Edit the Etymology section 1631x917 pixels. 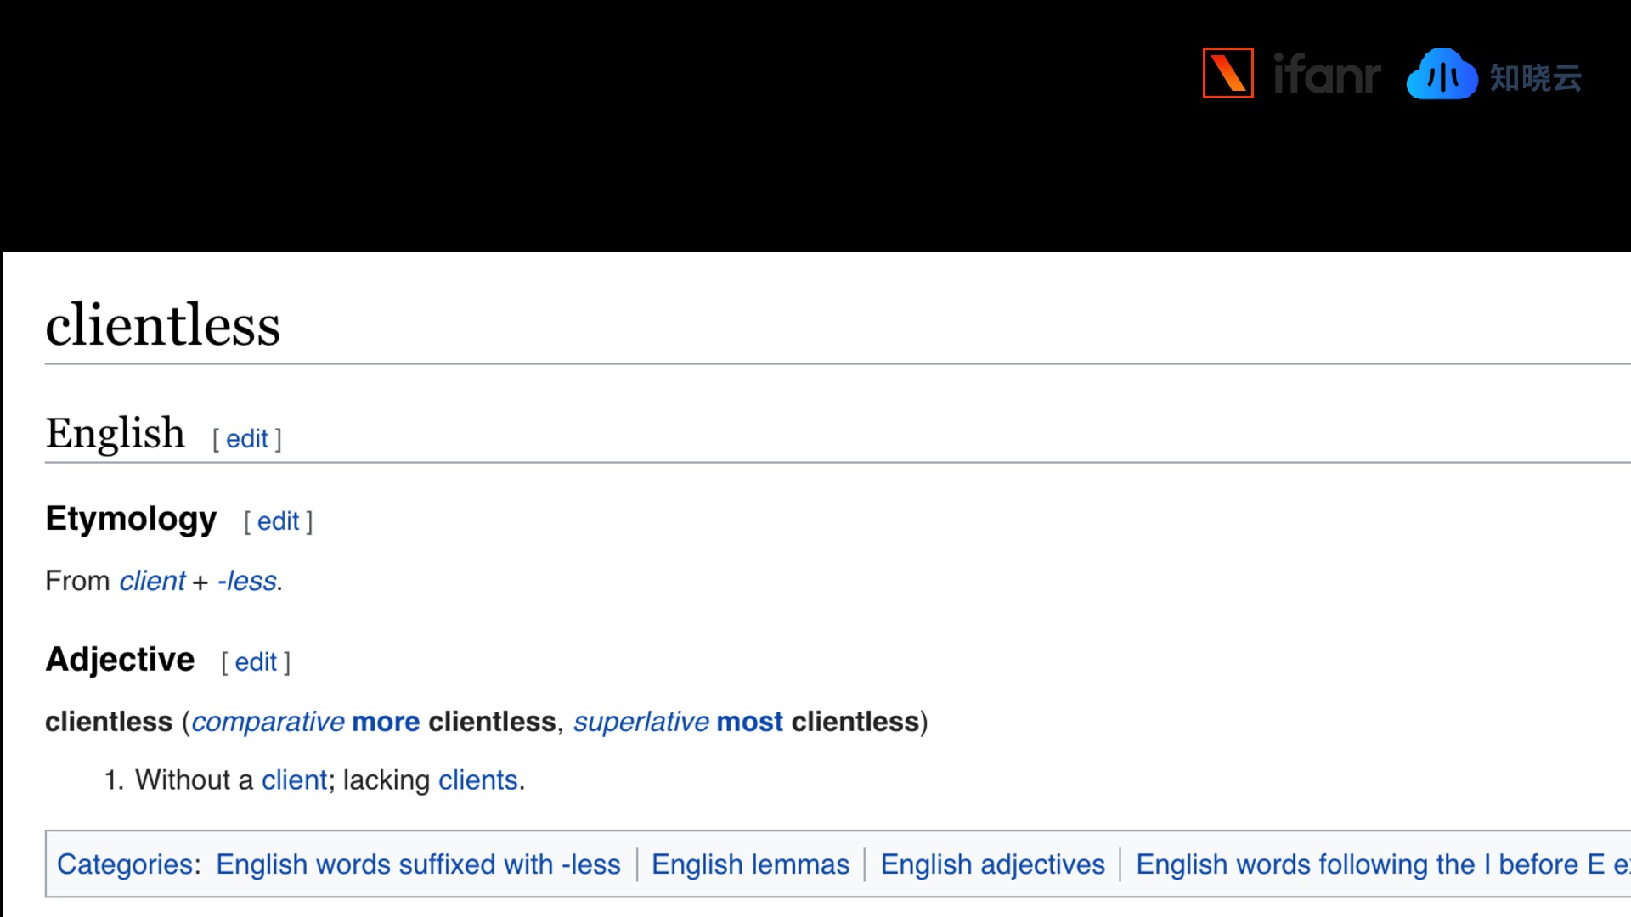click(x=279, y=521)
